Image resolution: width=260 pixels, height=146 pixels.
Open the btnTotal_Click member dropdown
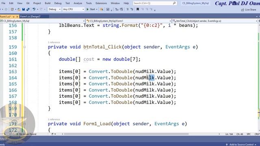point(215,21)
